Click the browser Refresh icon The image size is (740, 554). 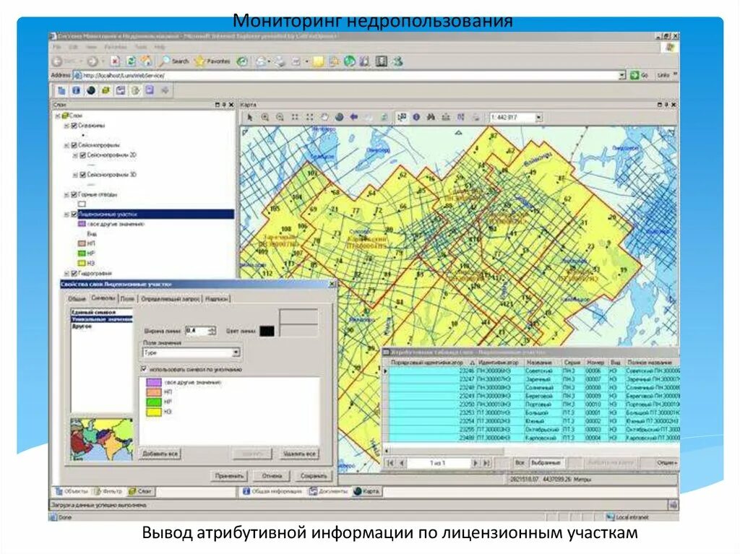pyautogui.click(x=132, y=61)
